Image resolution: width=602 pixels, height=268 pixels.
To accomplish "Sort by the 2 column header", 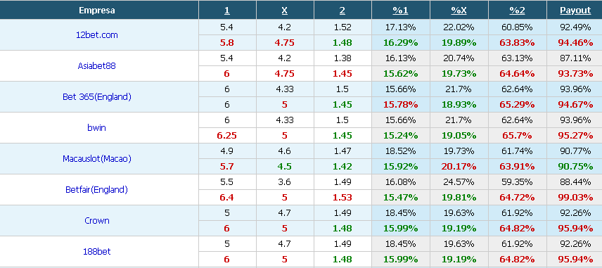I will [342, 11].
